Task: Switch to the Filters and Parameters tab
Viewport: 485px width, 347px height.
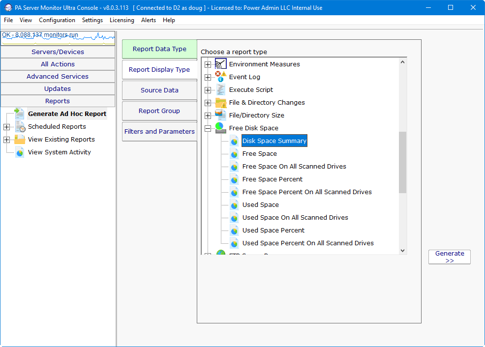Action: point(159,132)
